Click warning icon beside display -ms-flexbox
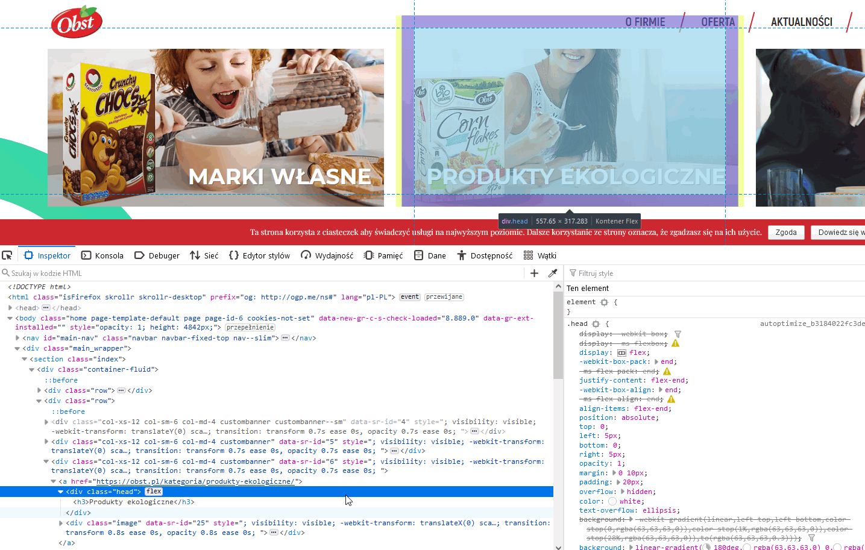The height and width of the screenshot is (550, 865). coord(676,343)
